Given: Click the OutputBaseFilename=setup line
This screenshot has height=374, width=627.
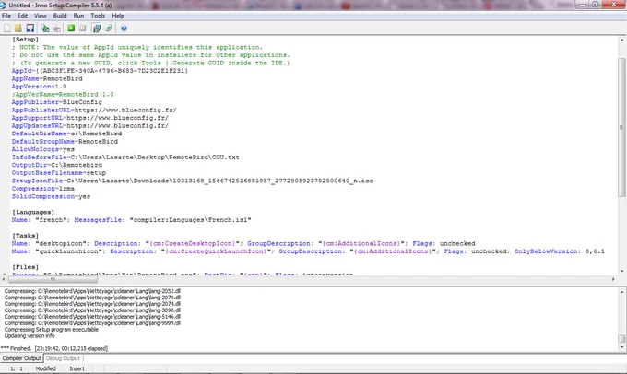Looking at the screenshot, I should click(x=59, y=172).
